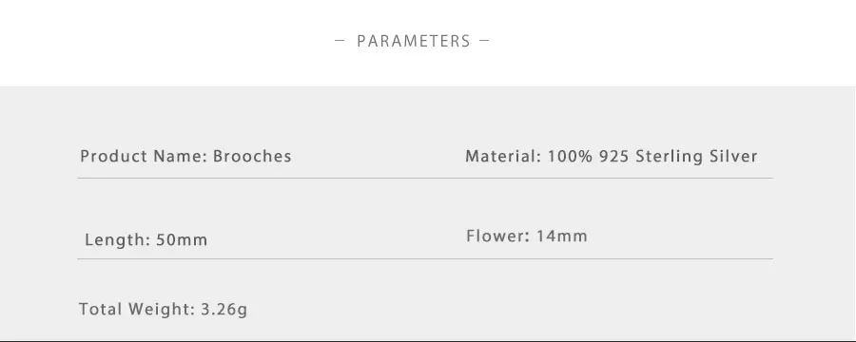The height and width of the screenshot is (342, 856).
Task: Click the '925' number in Material
Action: tap(614, 157)
